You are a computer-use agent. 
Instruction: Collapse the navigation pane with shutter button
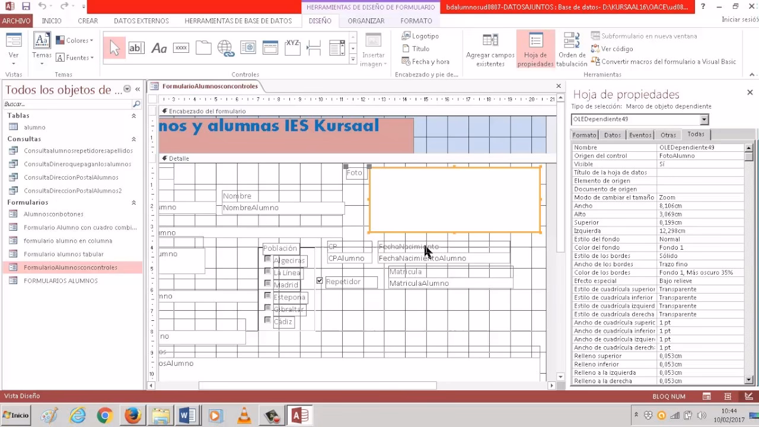click(x=138, y=89)
